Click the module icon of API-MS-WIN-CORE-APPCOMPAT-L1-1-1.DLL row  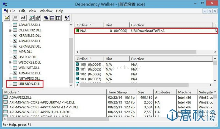(x=5, y=107)
